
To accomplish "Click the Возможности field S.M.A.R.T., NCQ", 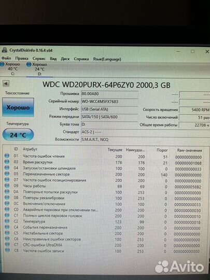I will tap(145, 139).
